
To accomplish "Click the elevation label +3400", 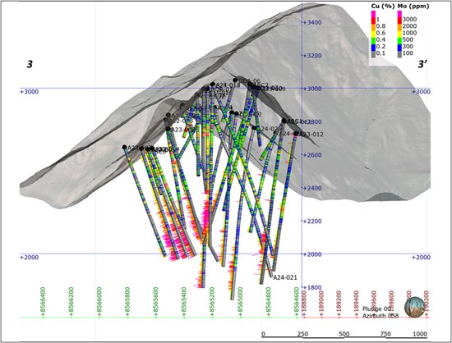I will (x=311, y=22).
